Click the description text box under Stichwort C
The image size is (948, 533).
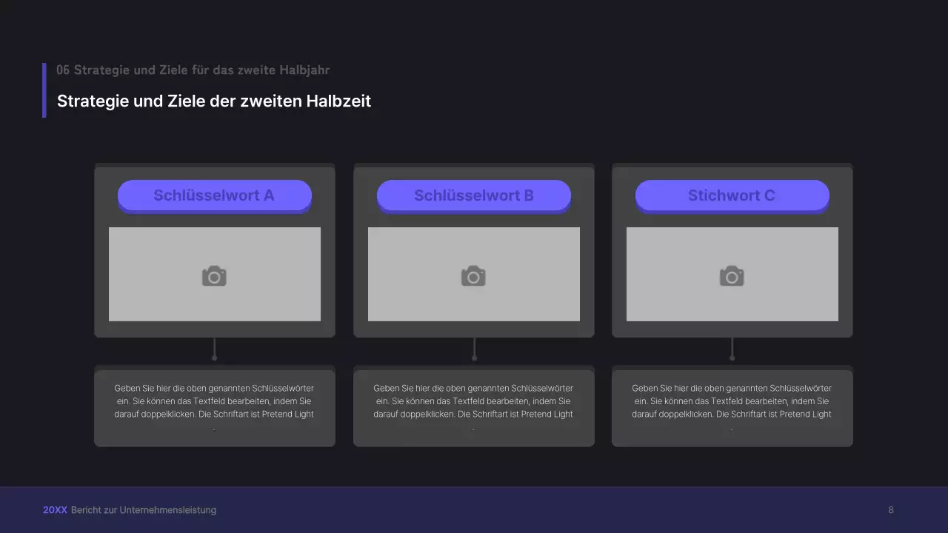[x=732, y=407]
